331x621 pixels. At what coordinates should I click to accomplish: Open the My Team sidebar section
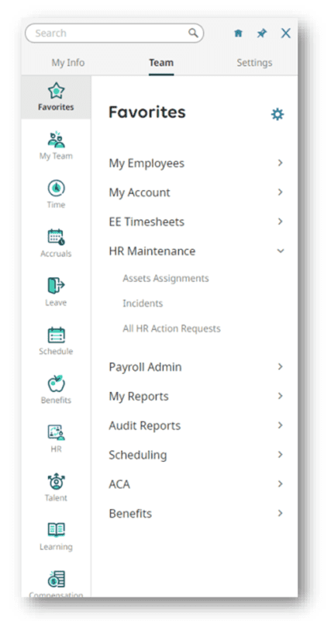tap(56, 145)
